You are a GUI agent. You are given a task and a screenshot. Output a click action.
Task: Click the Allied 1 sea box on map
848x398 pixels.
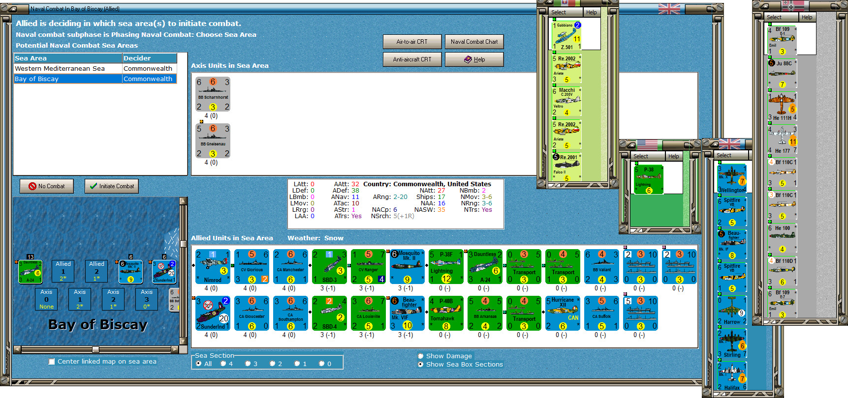click(x=63, y=271)
